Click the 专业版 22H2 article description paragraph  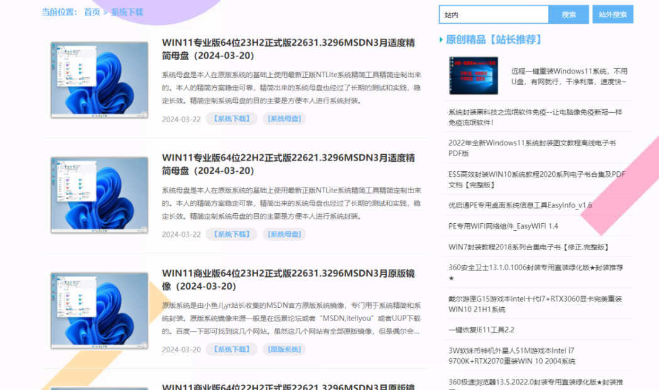[291, 203]
